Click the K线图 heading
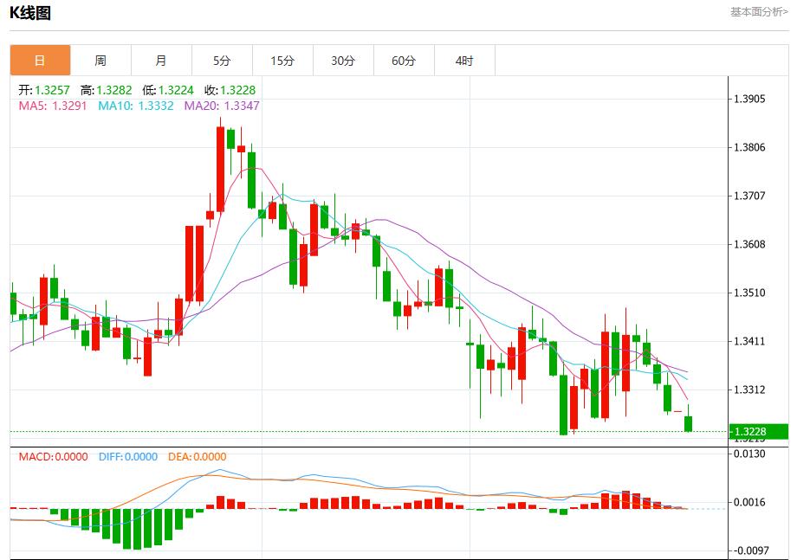 pos(30,13)
